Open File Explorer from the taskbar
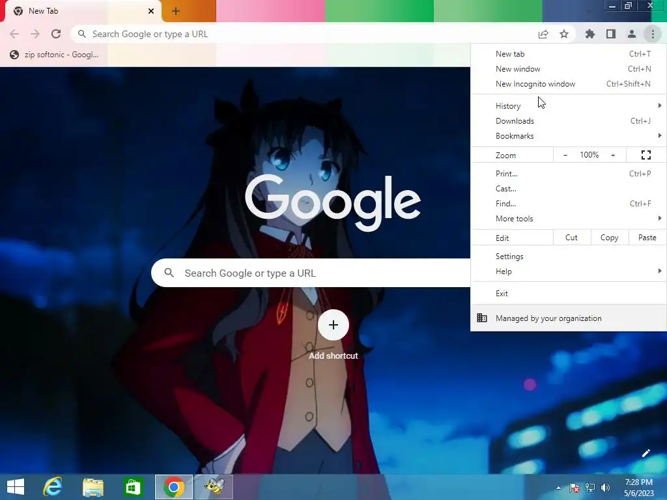The height and width of the screenshot is (500, 667). 92,487
